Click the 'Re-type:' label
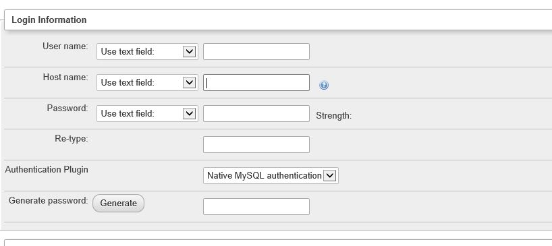The width and height of the screenshot is (552, 246). tap(71, 139)
